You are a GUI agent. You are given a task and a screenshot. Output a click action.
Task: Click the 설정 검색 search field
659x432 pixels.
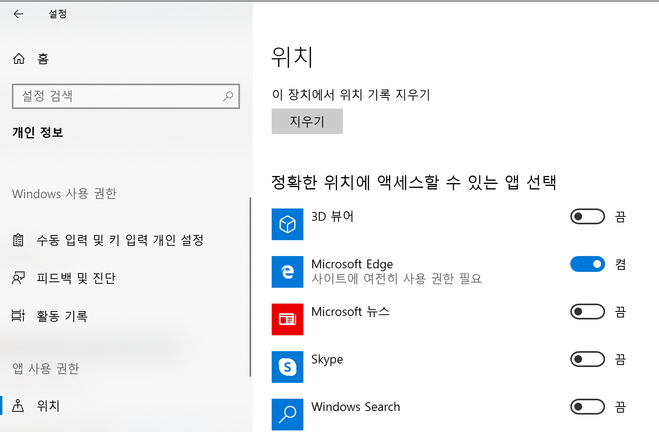click(126, 96)
